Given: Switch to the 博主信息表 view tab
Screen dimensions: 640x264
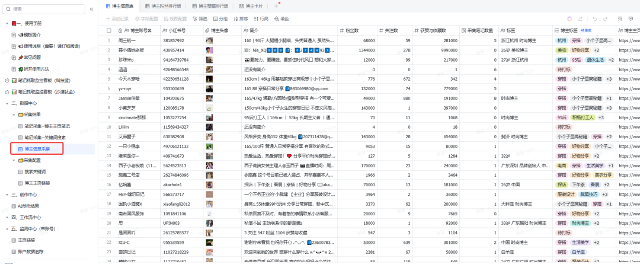Looking at the screenshot, I should [119, 6].
